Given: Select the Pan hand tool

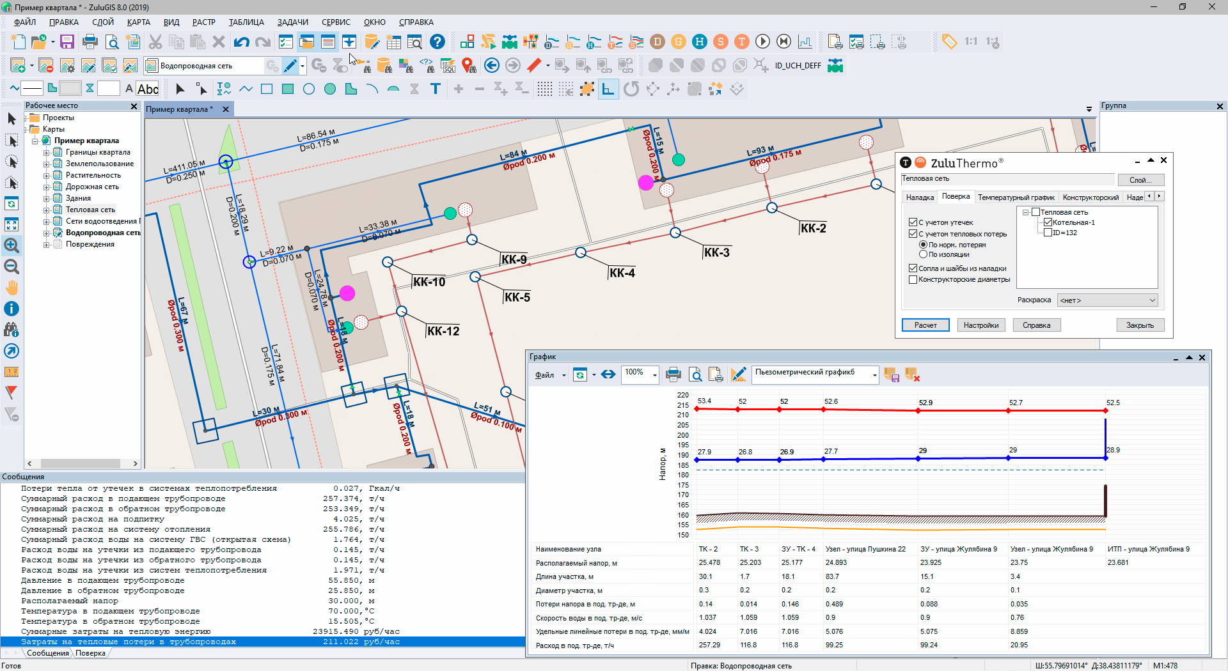Looking at the screenshot, I should coord(12,288).
